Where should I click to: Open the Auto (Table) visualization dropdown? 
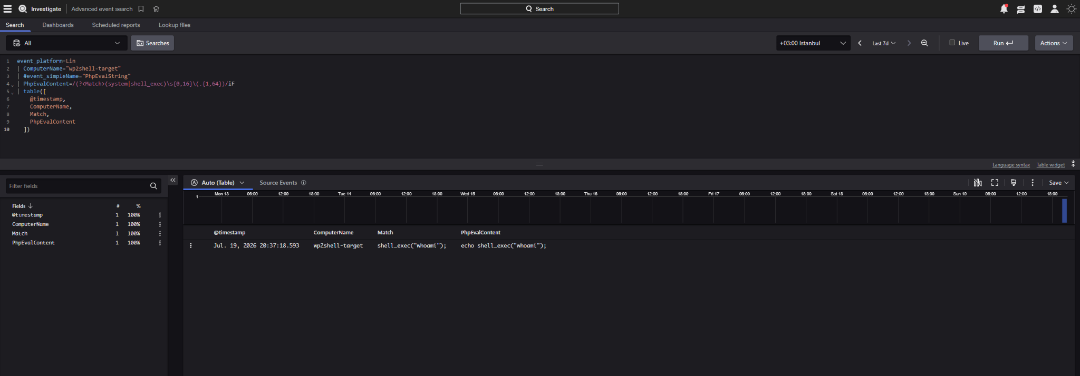217,183
